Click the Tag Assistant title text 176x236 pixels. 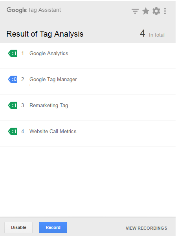tap(44, 10)
